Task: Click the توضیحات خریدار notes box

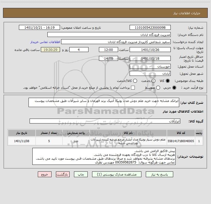Action: coord(104,156)
